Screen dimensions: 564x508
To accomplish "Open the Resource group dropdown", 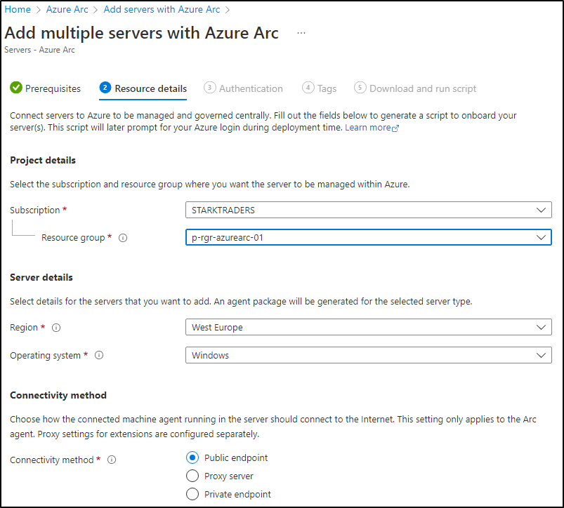I will [368, 237].
